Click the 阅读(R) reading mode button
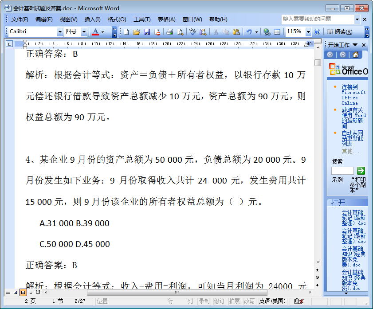The image size is (373, 309). pos(340,32)
